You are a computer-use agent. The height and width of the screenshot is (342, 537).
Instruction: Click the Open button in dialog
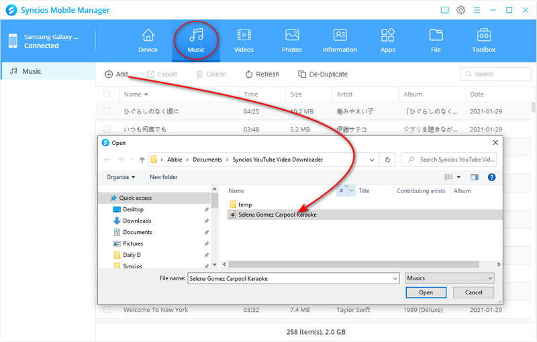tap(426, 292)
